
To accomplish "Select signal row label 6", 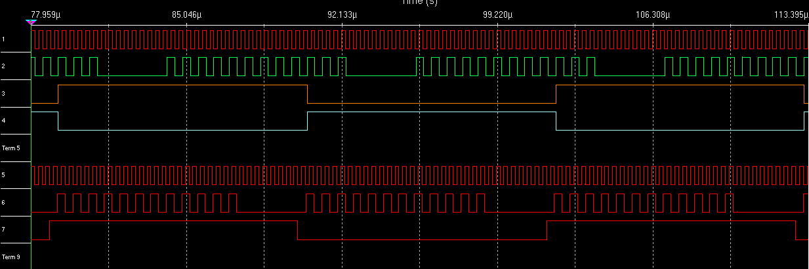I will [3, 202].
